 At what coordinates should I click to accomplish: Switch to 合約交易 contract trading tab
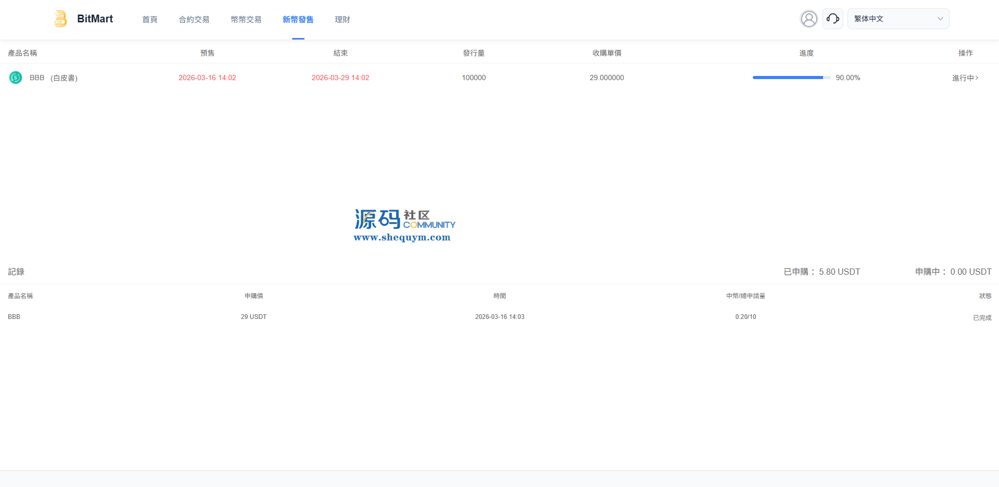point(194,19)
